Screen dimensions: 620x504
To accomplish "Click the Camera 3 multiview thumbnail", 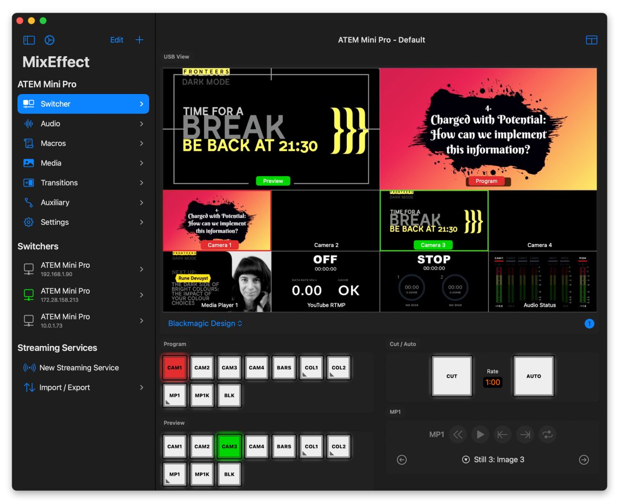I will point(434,220).
